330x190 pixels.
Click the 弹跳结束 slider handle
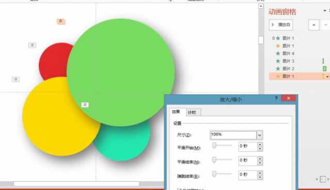click(x=214, y=174)
